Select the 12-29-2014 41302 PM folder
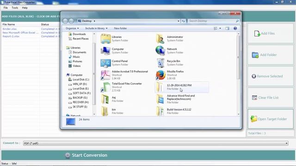This screenshot has width=296, height=166. coord(182,87)
